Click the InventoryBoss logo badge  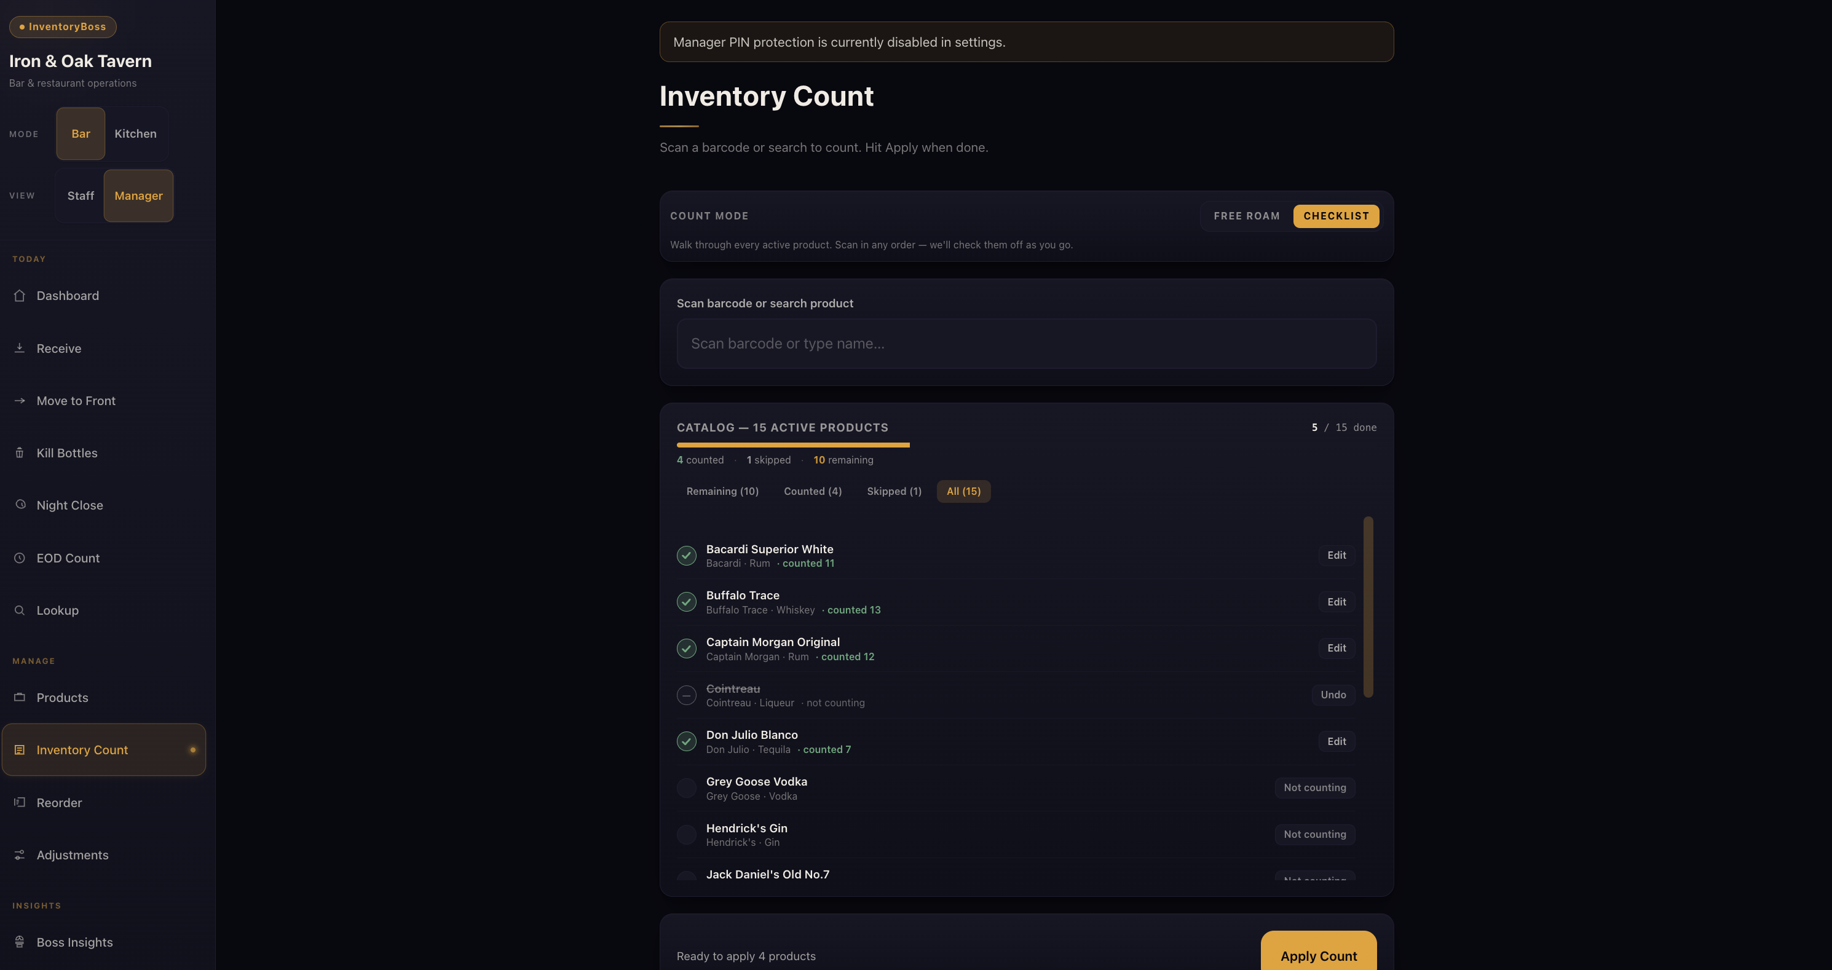pyautogui.click(x=63, y=27)
